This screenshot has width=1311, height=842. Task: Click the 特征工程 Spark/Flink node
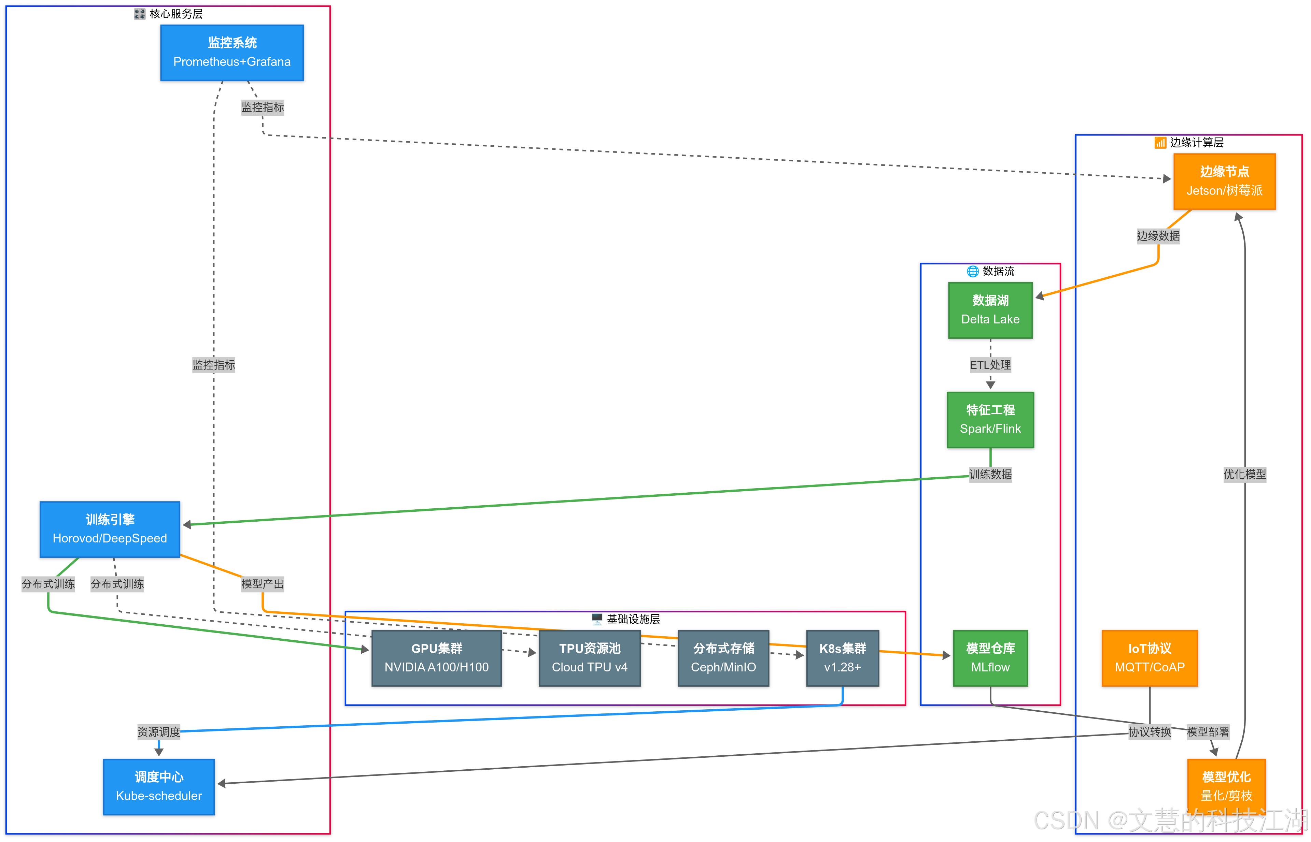click(990, 420)
